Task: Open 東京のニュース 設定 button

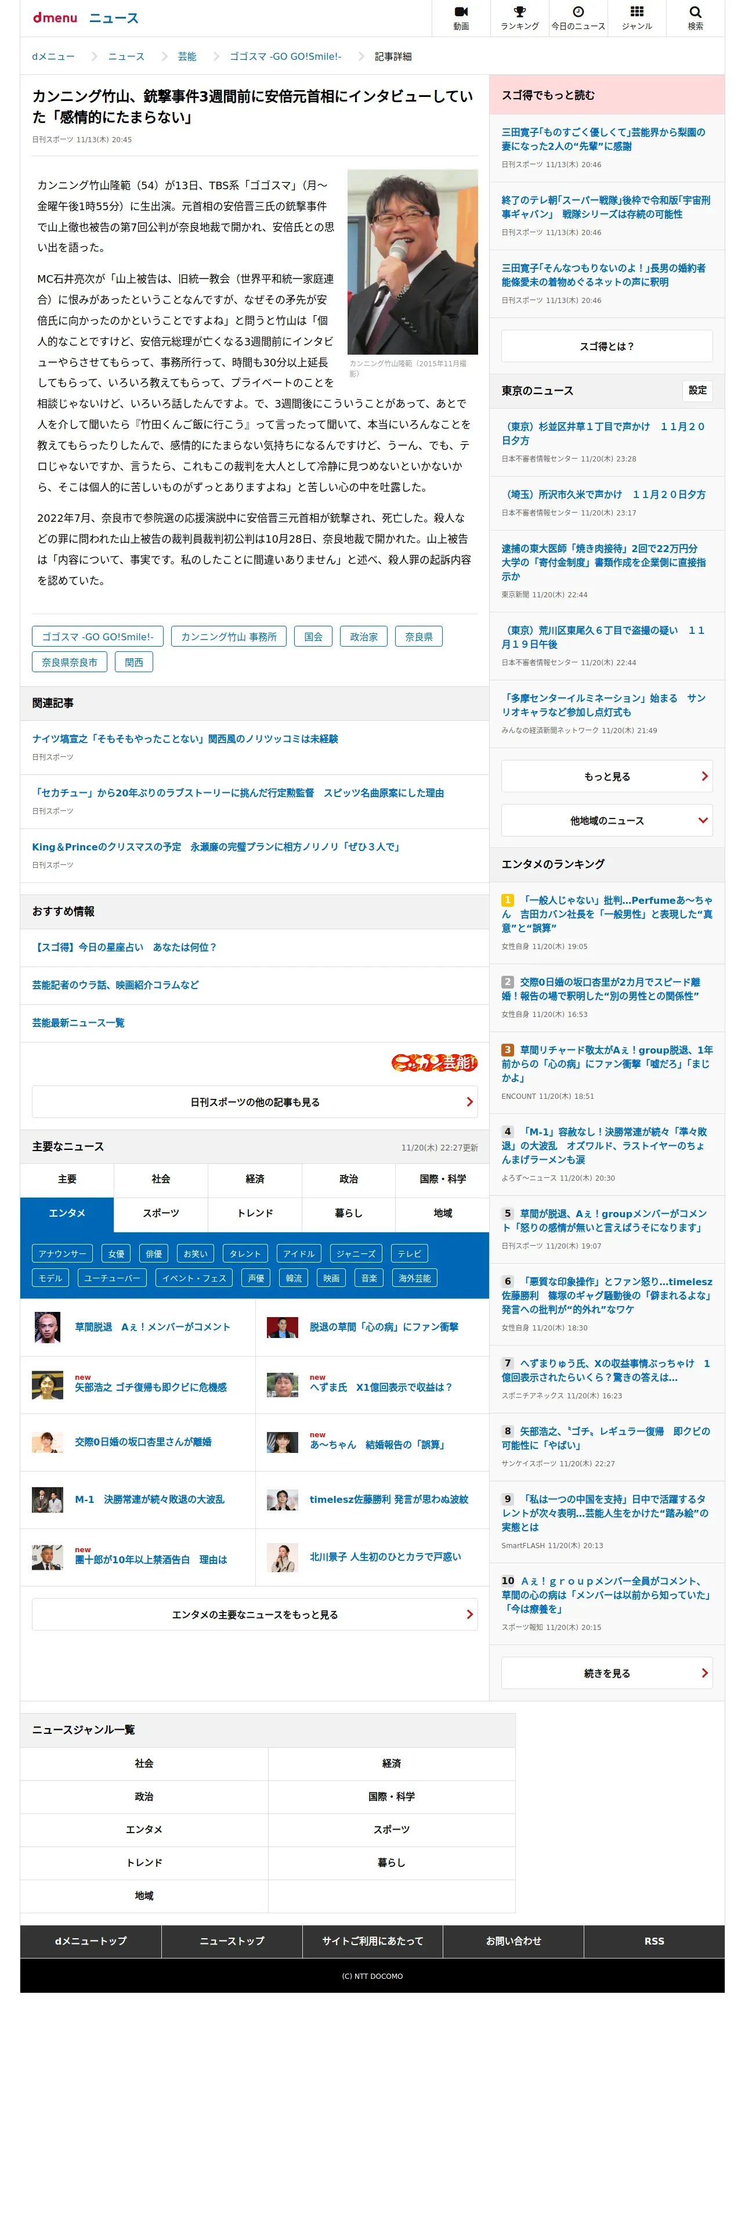Action: [x=697, y=391]
